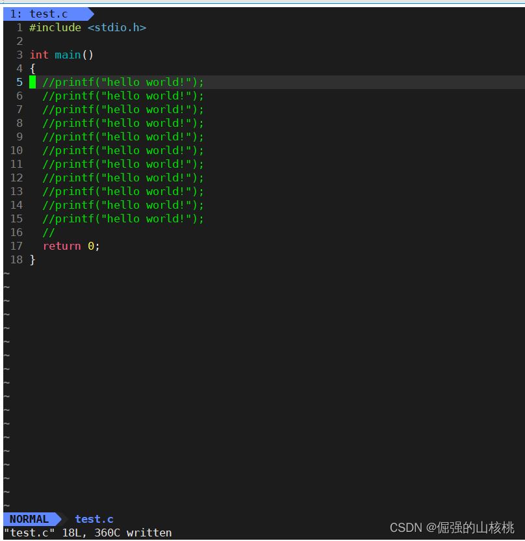Click the opening brace on line 4
The height and width of the screenshot is (541, 525).
pos(32,69)
